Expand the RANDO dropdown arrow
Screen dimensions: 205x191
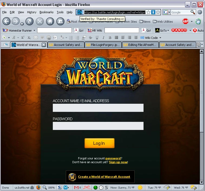click(x=190, y=31)
